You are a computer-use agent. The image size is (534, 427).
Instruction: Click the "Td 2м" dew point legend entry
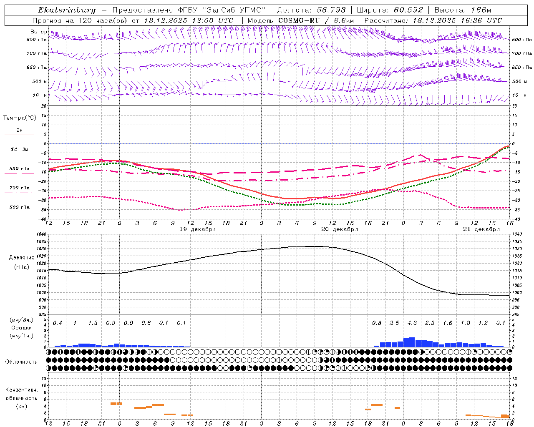pyautogui.click(x=20, y=149)
